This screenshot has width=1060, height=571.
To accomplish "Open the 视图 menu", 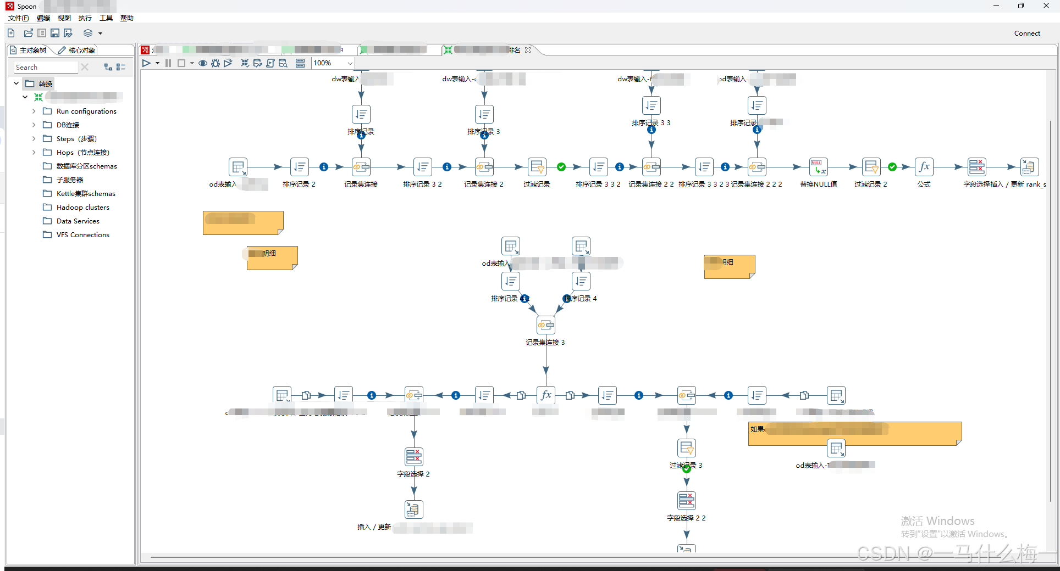I will (64, 18).
